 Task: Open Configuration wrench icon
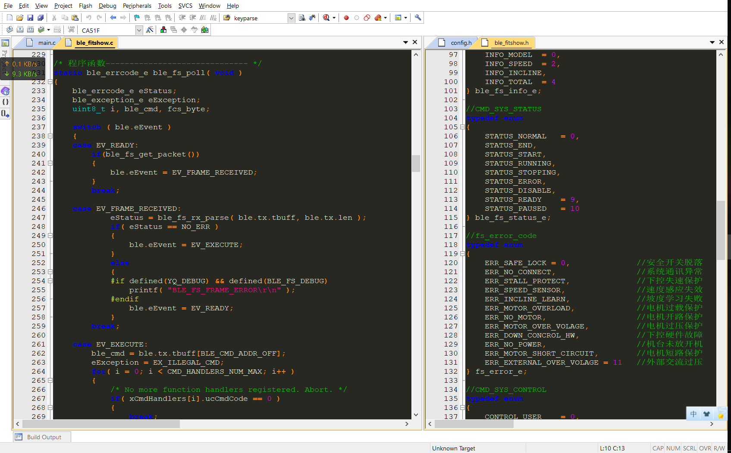[x=418, y=18]
